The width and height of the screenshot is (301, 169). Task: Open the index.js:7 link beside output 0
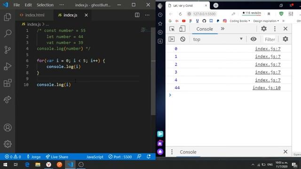coord(268,49)
